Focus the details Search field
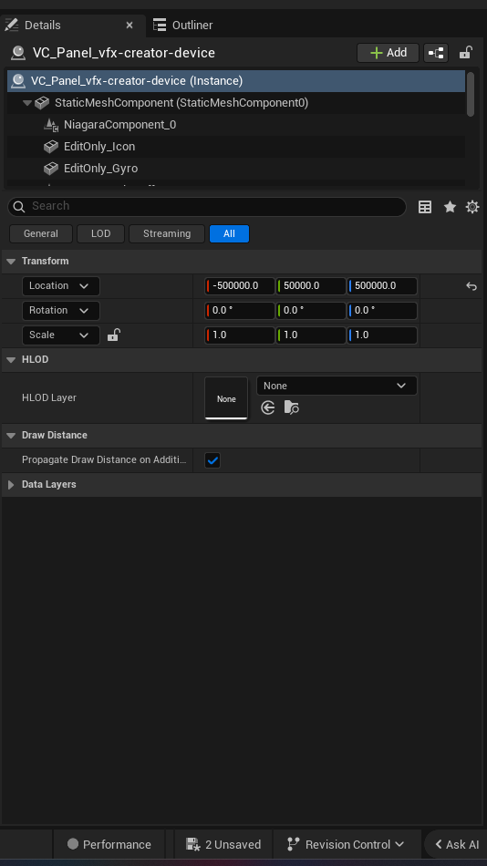 207,206
